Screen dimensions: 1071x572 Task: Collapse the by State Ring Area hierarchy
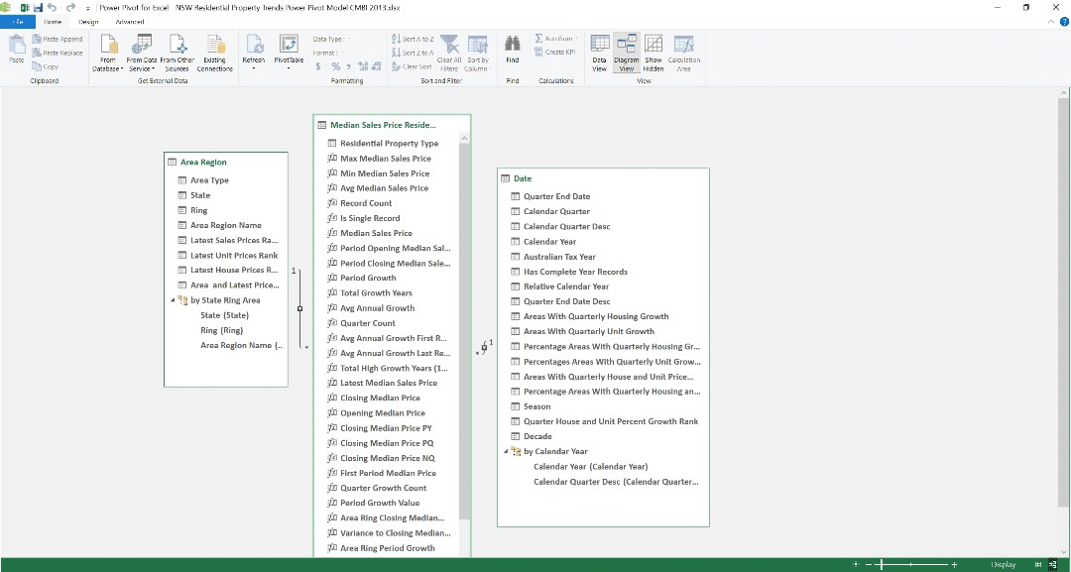point(173,300)
